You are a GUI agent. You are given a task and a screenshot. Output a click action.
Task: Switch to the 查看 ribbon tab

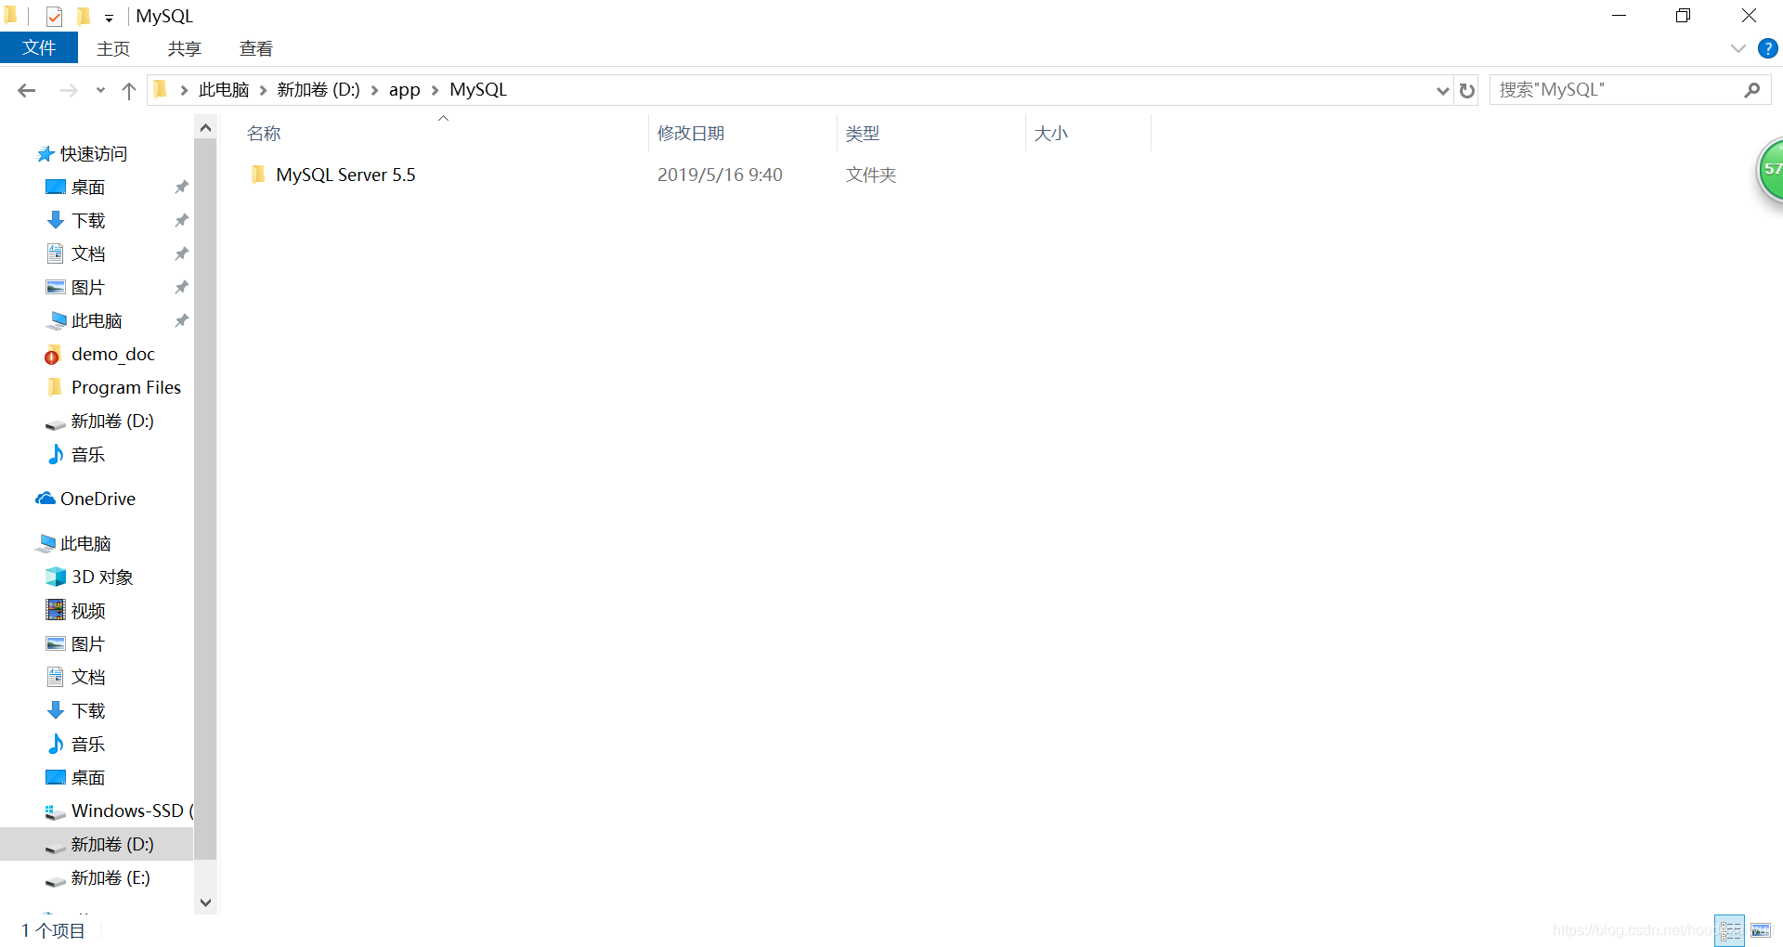tap(255, 48)
